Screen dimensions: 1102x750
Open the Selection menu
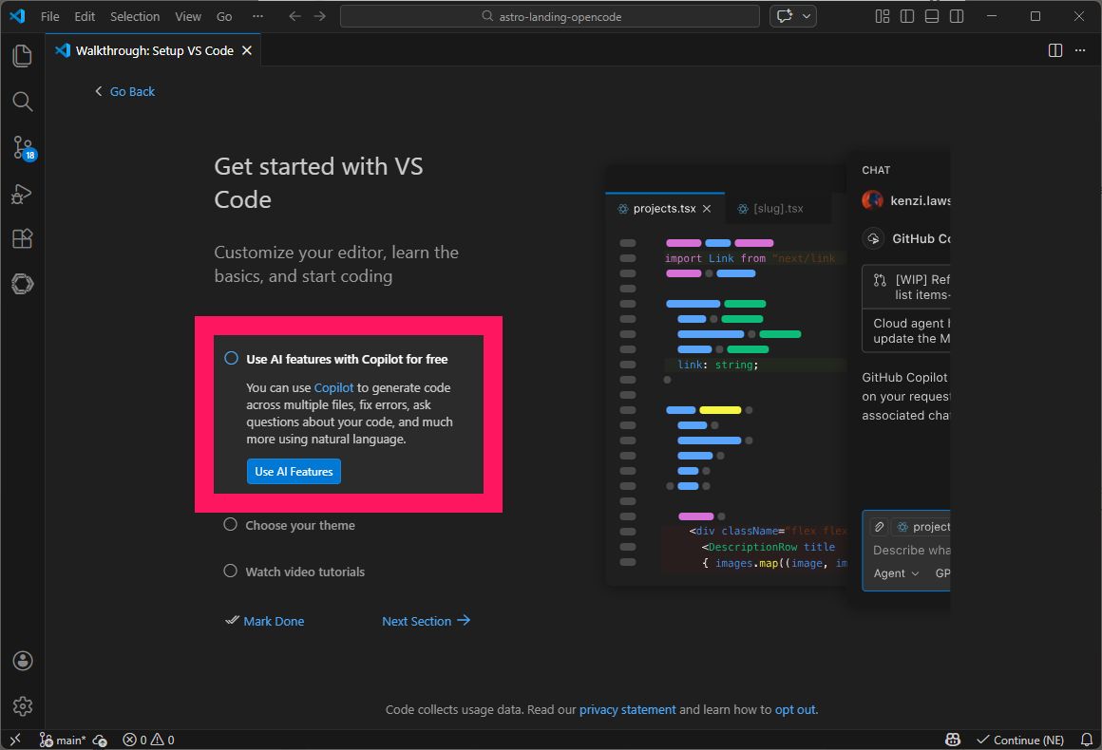tap(135, 16)
